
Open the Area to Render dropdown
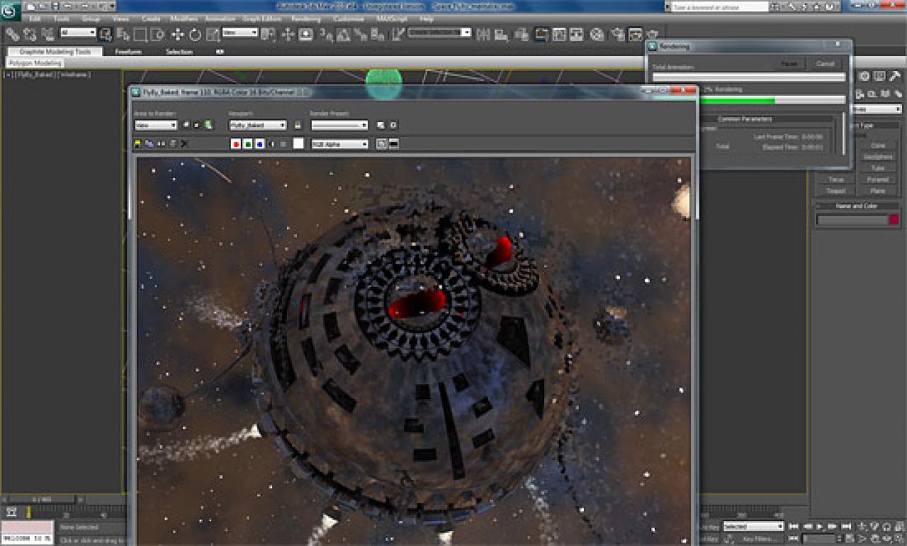156,125
